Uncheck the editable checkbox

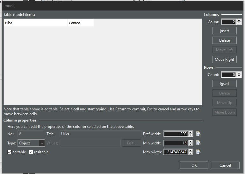click(10, 152)
